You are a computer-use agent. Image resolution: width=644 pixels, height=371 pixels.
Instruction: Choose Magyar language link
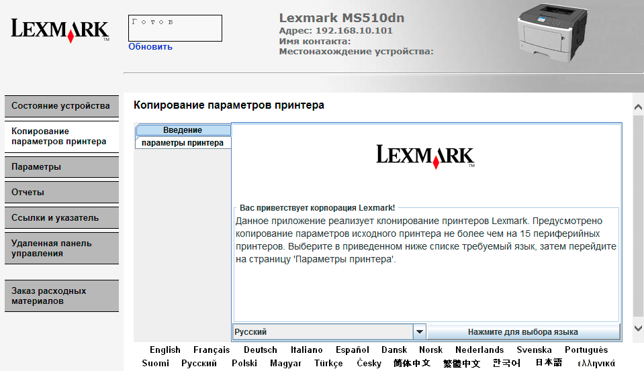285,364
